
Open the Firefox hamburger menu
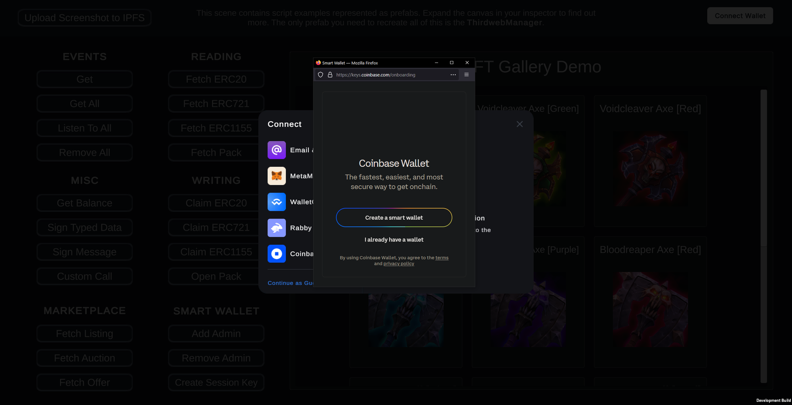466,74
